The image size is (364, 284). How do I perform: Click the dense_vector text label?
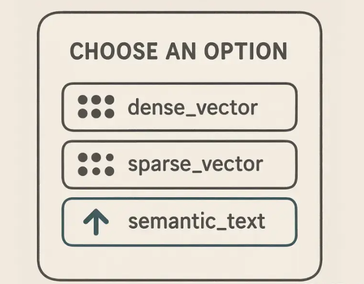193,107
